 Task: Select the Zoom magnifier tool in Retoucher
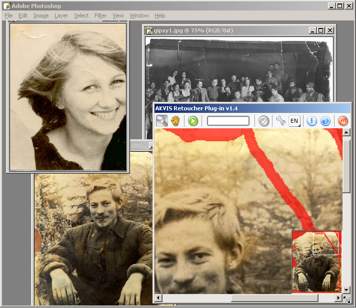pos(162,121)
